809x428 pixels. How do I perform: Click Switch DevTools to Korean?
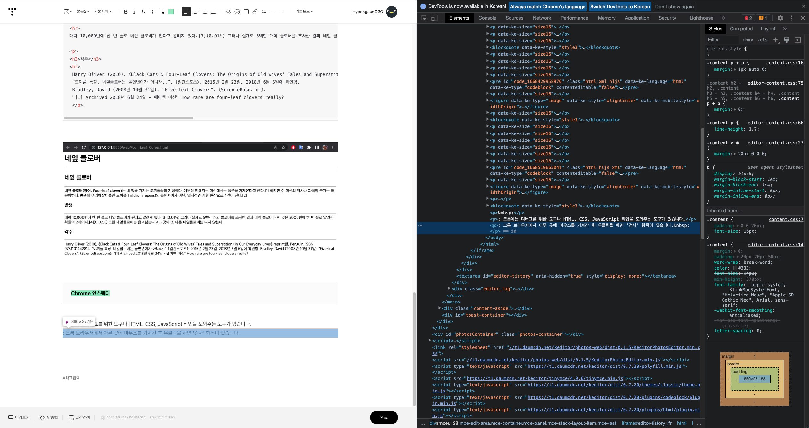coord(620,6)
